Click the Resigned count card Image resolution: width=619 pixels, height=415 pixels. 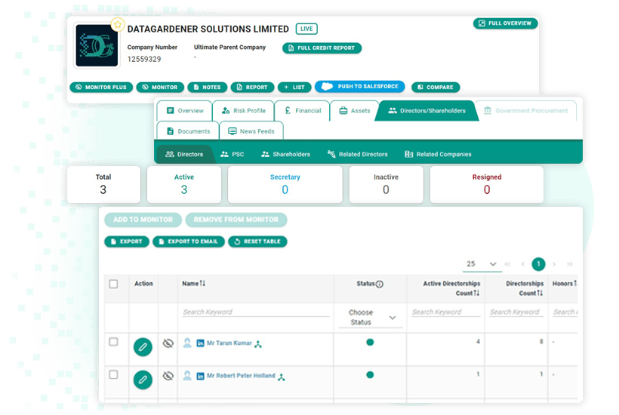(x=487, y=185)
